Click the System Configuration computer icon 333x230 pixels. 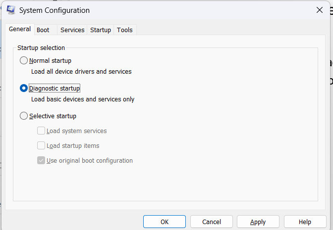click(x=11, y=10)
